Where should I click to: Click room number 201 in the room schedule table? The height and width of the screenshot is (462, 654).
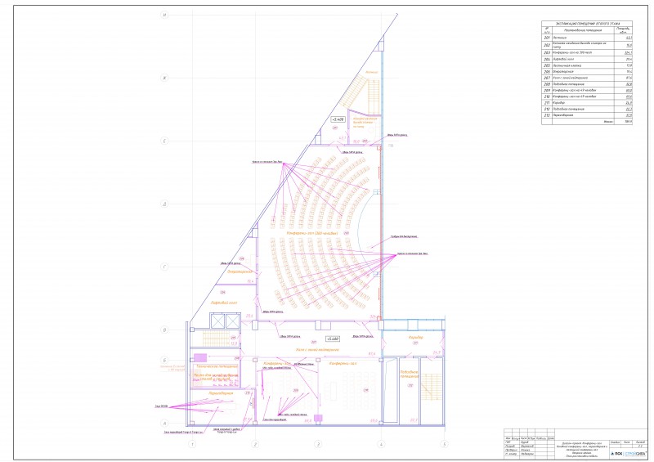coord(547,38)
